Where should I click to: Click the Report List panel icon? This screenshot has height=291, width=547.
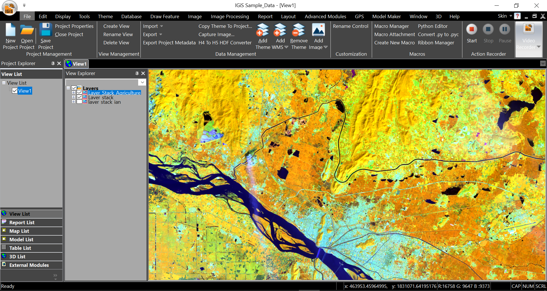click(4, 222)
